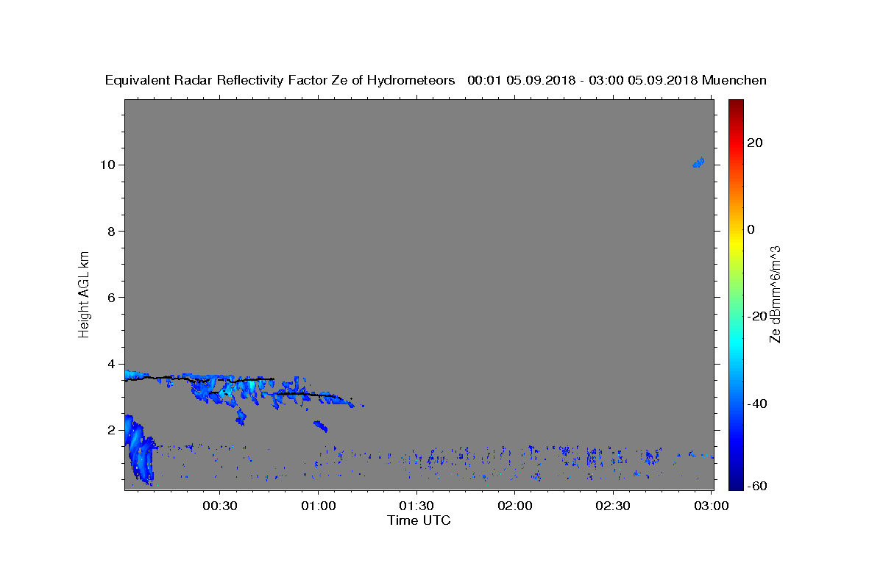Click the height axis label 2

tap(113, 430)
